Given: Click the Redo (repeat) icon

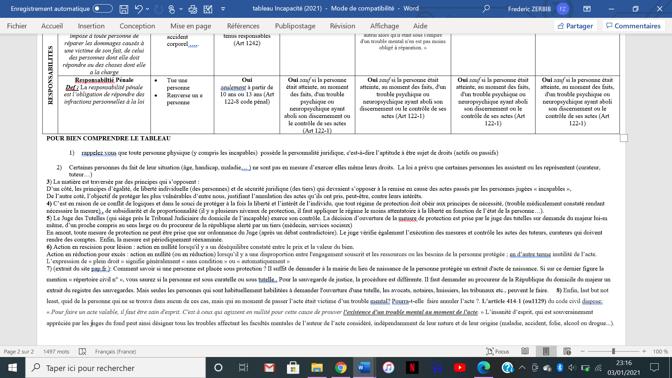Looking at the screenshot, I should pyautogui.click(x=159, y=9).
